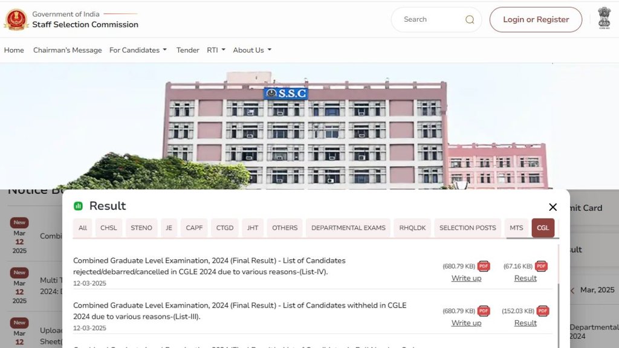Select the DEPARTMENTAL EXAMS tab
Viewport: 619px width, 348px height.
pyautogui.click(x=348, y=228)
